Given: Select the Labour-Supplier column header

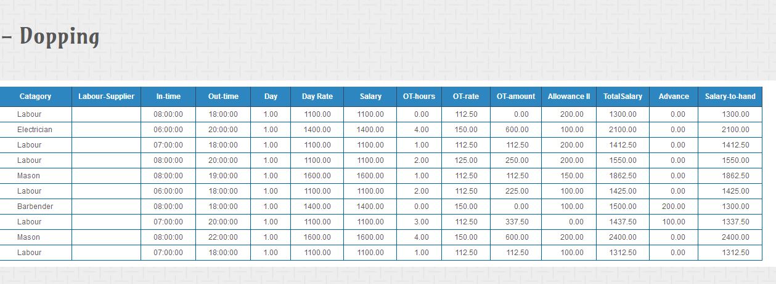Looking at the screenshot, I should 107,97.
